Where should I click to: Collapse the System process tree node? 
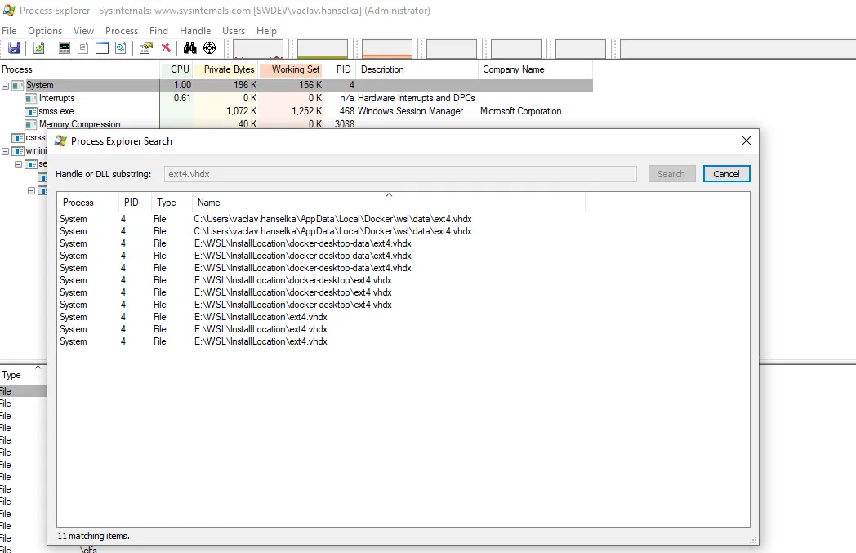[x=6, y=86]
